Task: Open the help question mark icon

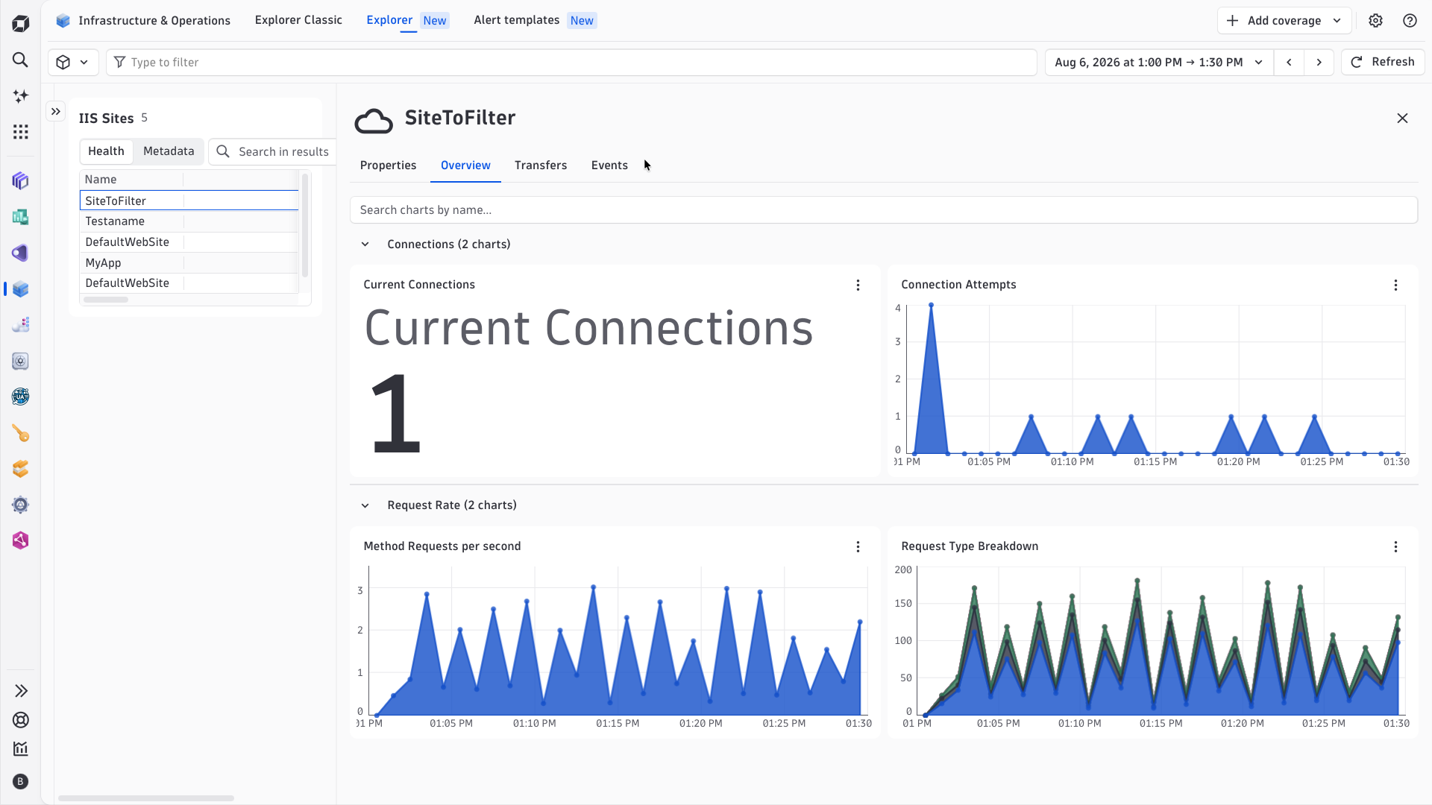Action: (x=1410, y=21)
